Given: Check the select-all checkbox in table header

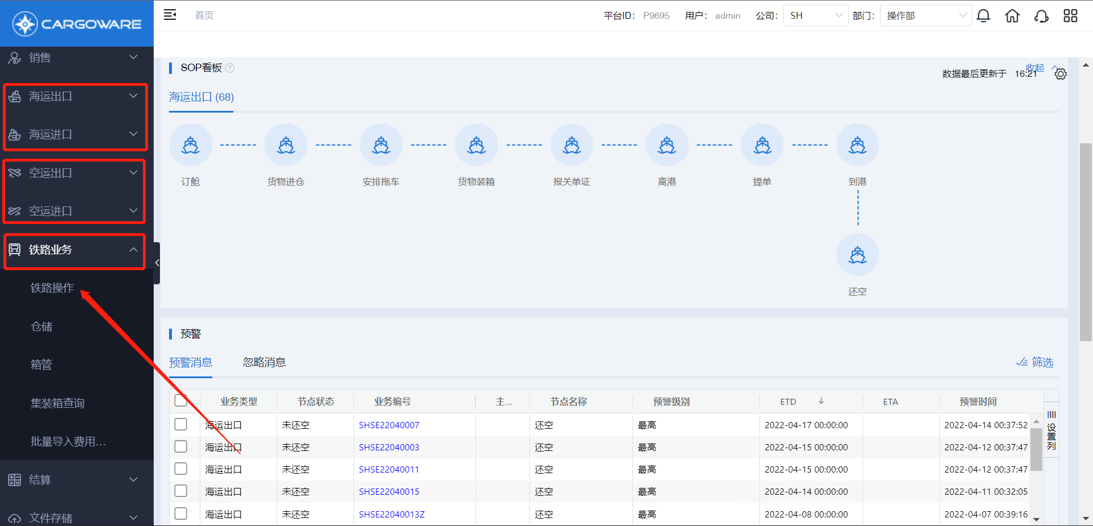Looking at the screenshot, I should pos(181,400).
